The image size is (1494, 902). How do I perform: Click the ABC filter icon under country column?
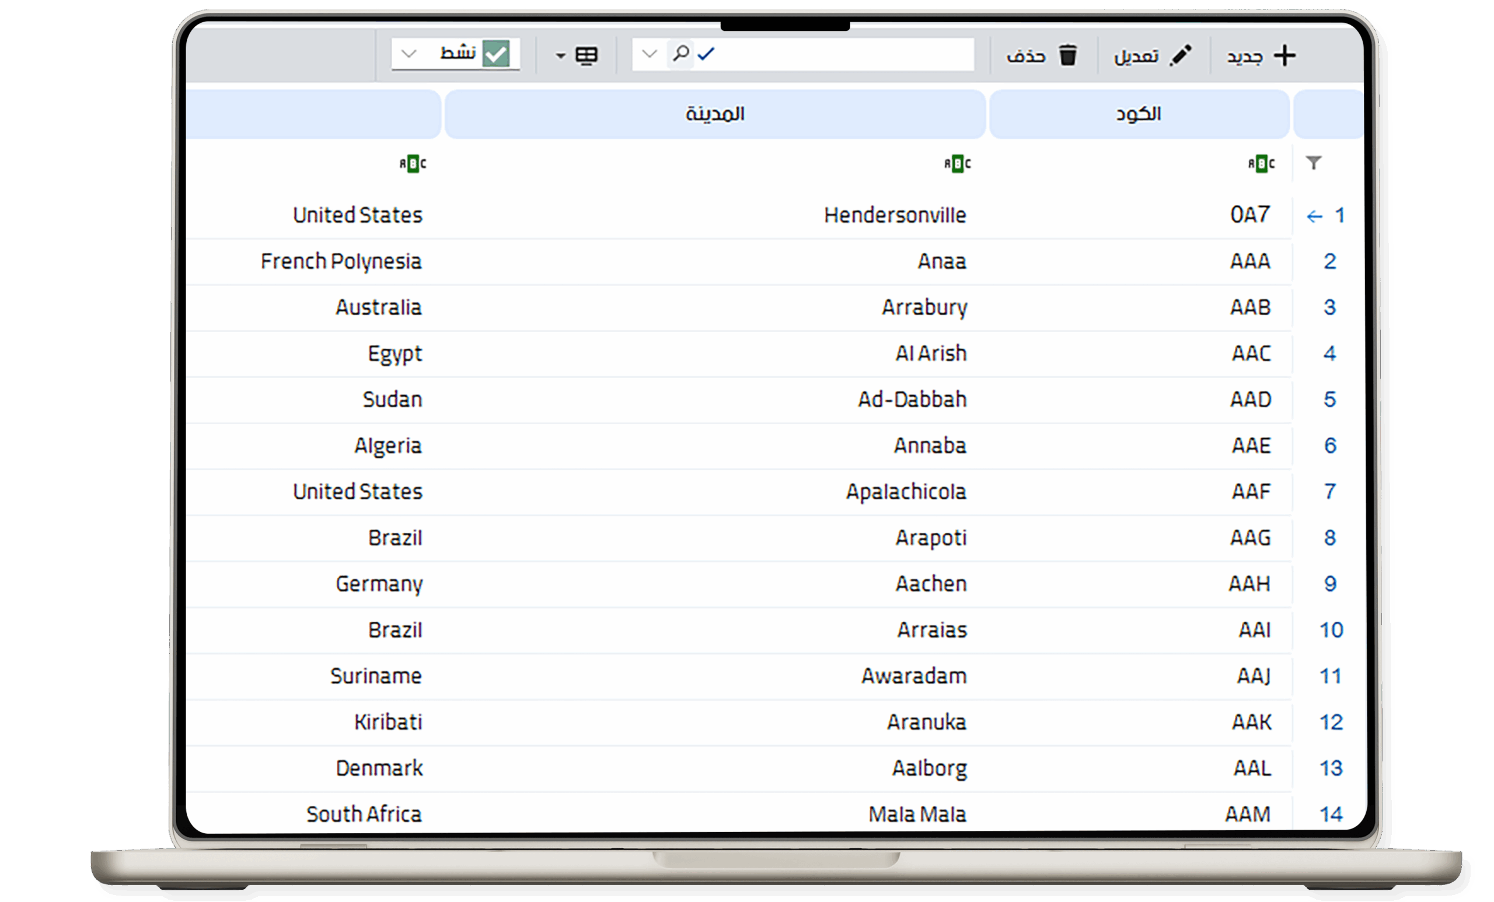tap(413, 164)
